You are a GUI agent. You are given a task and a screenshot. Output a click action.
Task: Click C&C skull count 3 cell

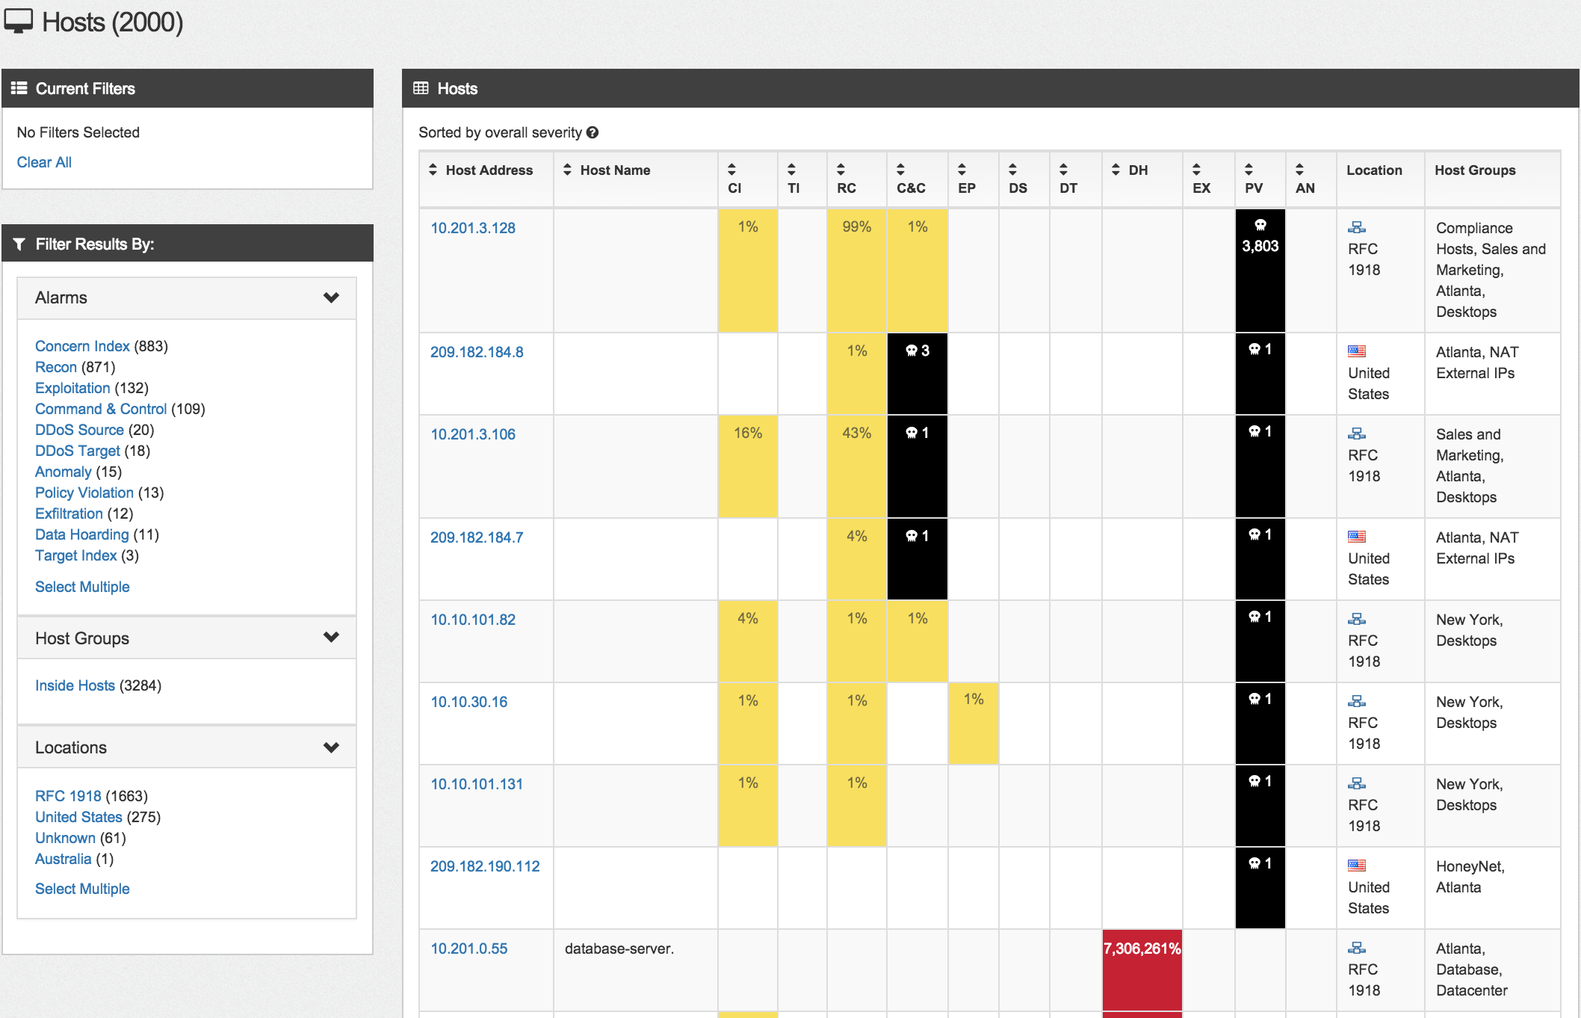coord(917,351)
